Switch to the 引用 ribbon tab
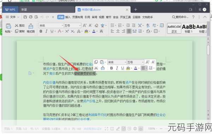Image resolution: width=212 pixels, height=134 pixels. coord(87,17)
